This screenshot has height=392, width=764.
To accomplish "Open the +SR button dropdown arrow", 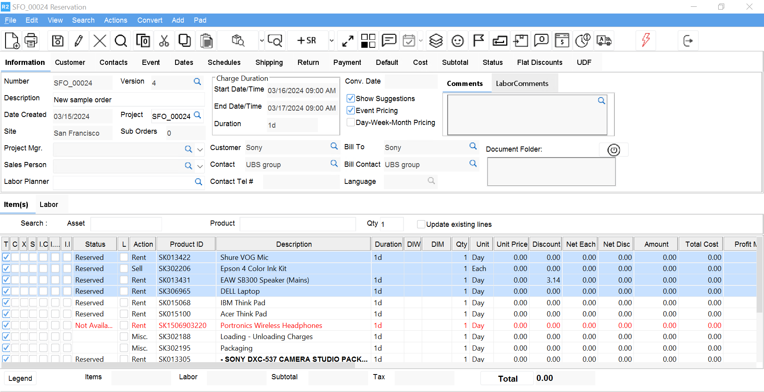I will [x=331, y=41].
